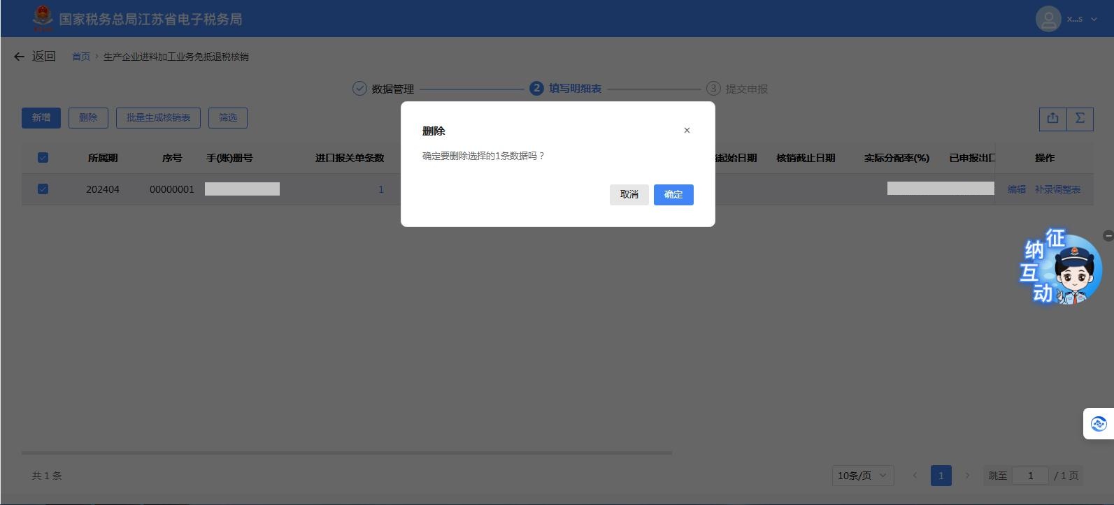The image size is (1114, 505).
Task: Click the 跳至 page number field
Action: pos(1029,476)
